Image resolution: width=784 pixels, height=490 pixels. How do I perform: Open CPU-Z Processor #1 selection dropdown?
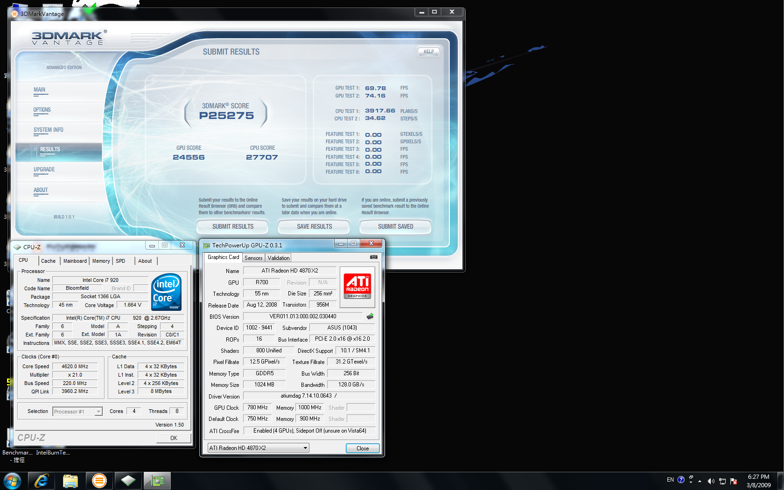pyautogui.click(x=77, y=412)
